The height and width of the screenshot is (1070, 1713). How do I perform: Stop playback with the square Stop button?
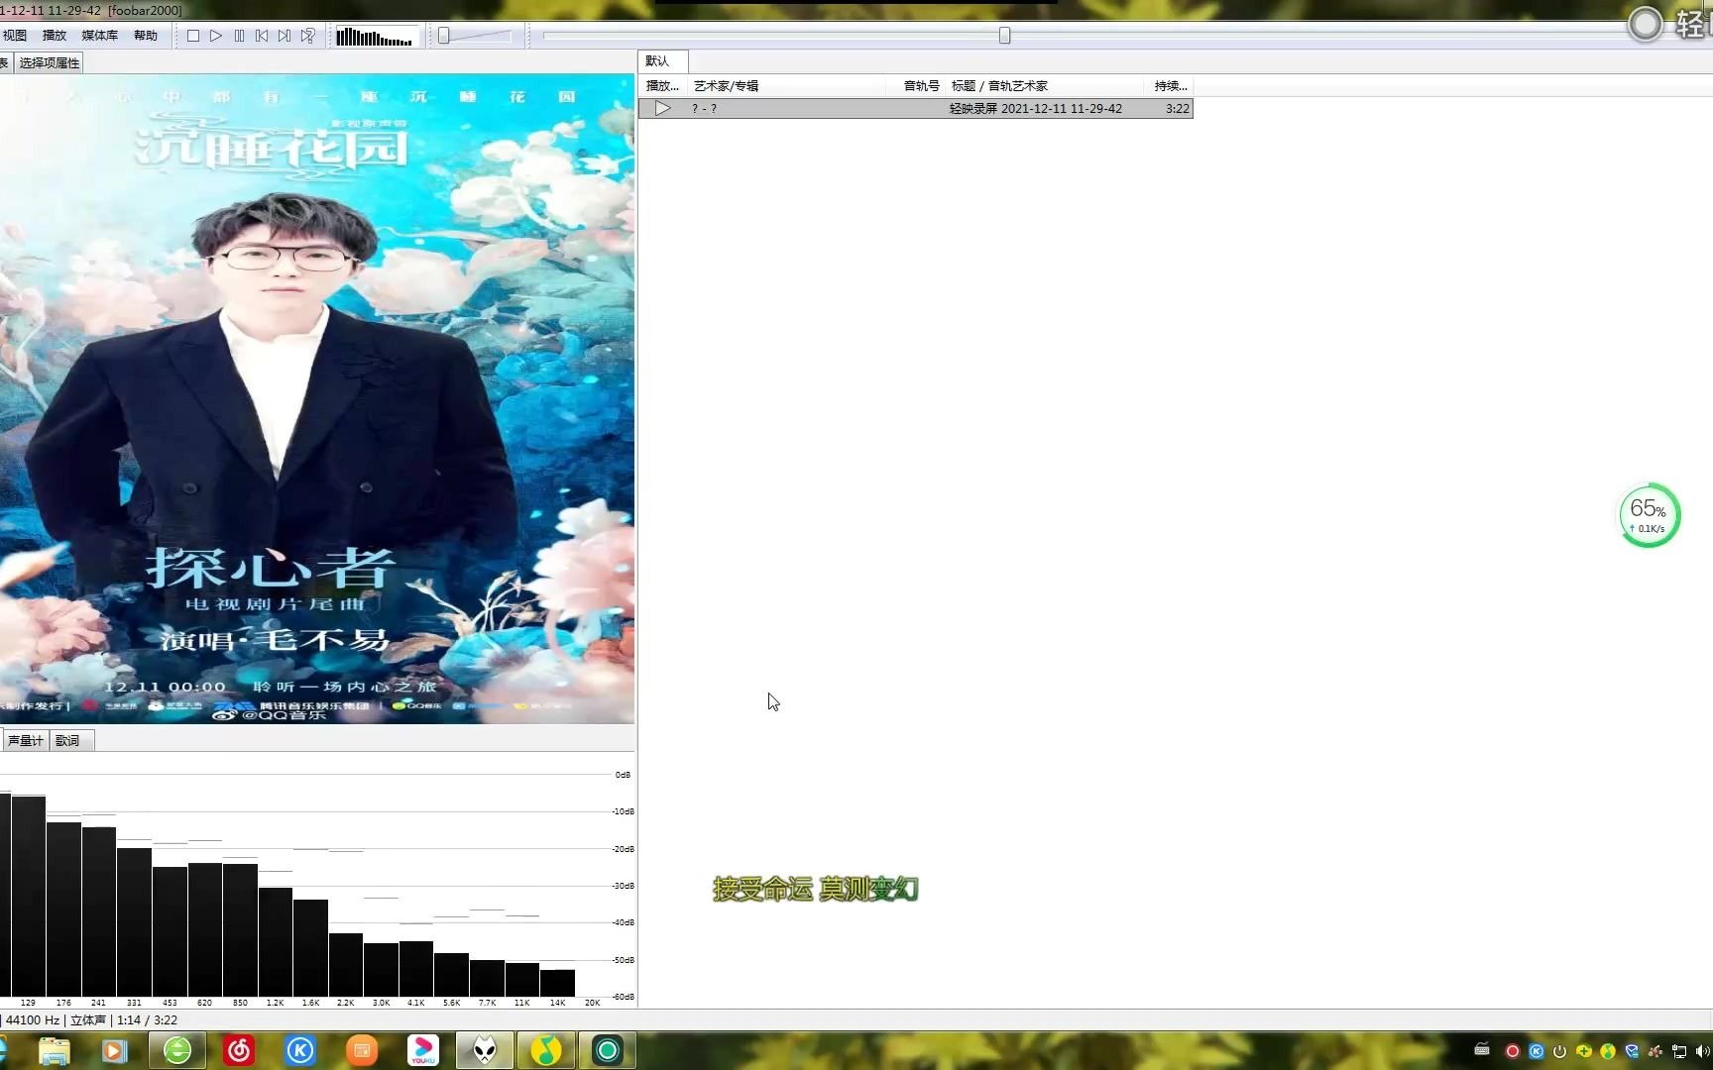[193, 36]
